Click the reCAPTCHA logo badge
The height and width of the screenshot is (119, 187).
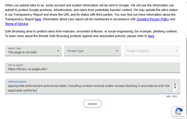pyautogui.click(x=179, y=111)
